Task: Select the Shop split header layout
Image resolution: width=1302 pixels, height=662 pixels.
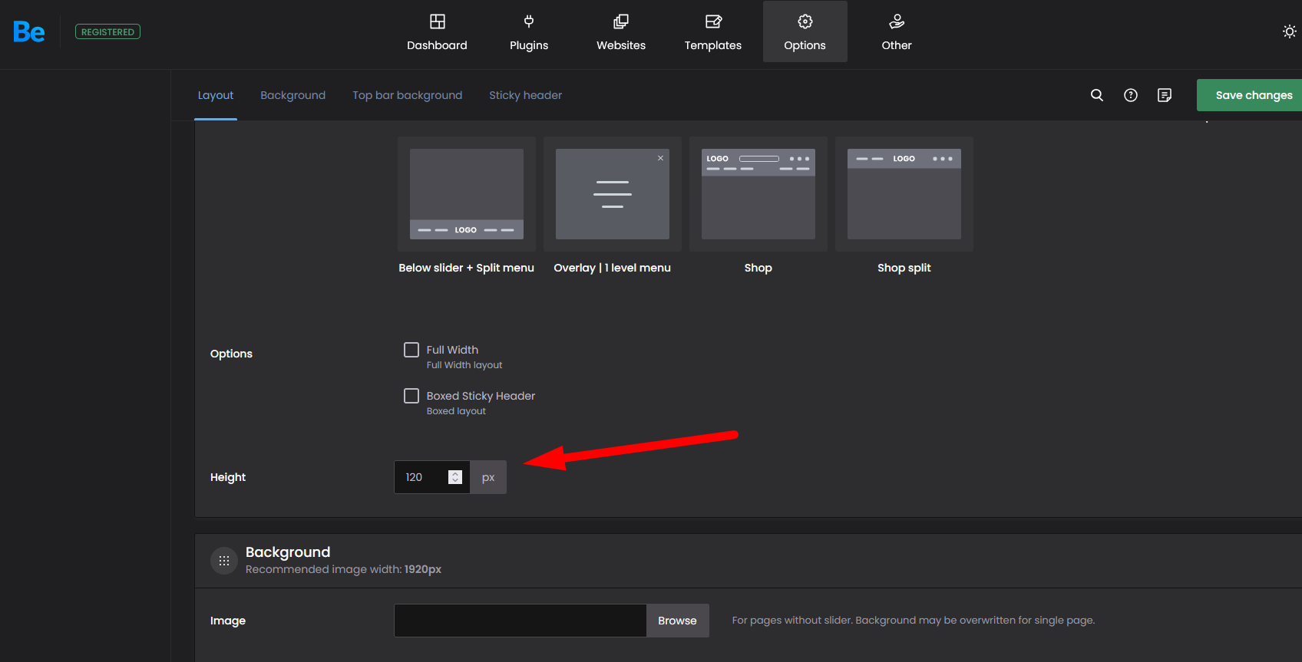Action: (x=904, y=194)
